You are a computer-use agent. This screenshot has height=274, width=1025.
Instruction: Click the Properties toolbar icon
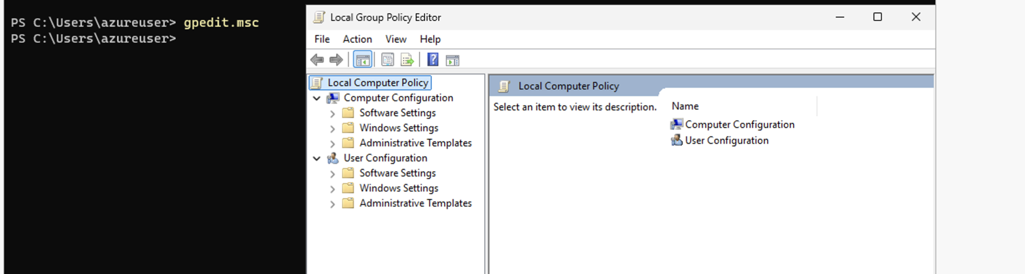point(387,60)
